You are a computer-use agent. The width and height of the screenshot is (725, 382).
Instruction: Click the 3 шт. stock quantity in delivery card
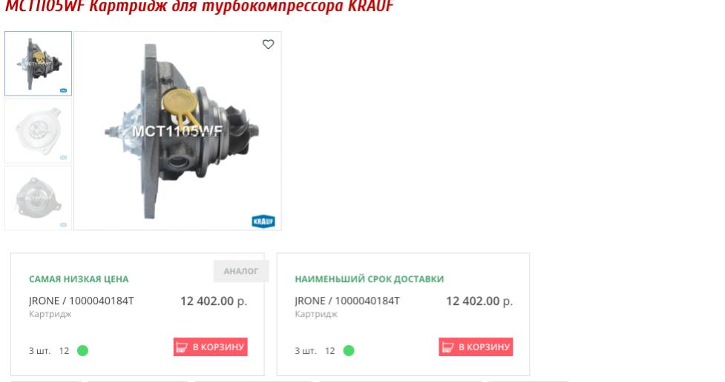coord(306,351)
